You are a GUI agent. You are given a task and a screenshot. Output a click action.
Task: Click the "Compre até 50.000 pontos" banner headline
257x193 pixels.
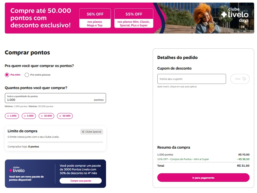pyautogui.click(x=40, y=18)
